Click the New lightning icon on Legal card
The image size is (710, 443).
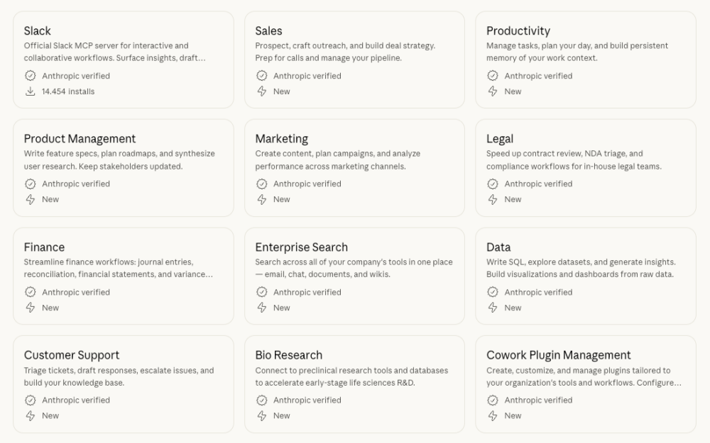coord(493,200)
